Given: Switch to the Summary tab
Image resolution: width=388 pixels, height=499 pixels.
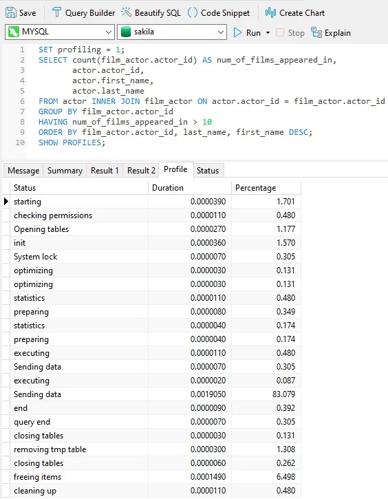Looking at the screenshot, I should 65,171.
